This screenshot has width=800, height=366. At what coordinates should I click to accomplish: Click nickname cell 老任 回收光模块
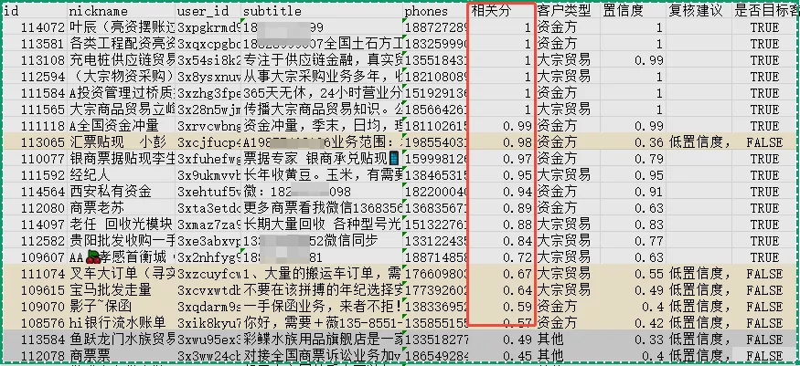(x=122, y=224)
